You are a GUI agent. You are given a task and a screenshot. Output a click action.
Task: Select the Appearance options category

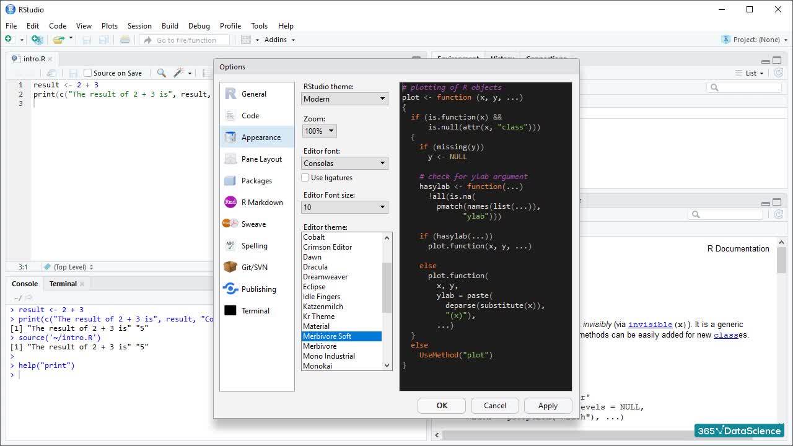point(256,138)
